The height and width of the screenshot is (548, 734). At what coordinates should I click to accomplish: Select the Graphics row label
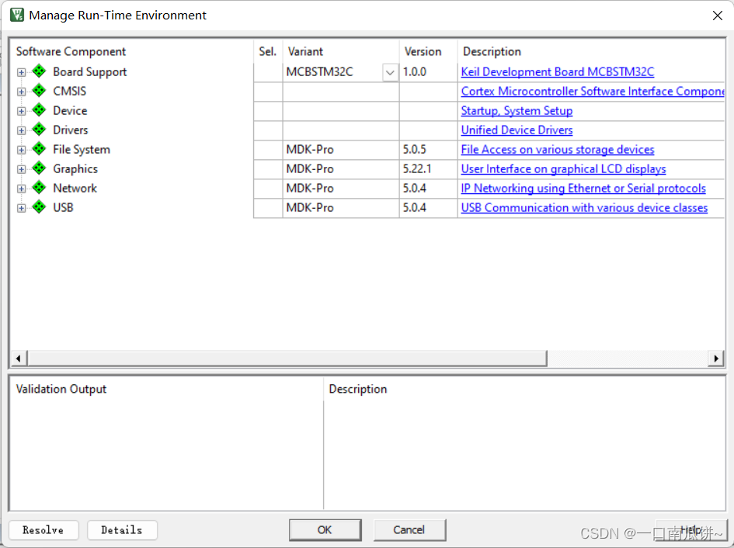point(75,169)
